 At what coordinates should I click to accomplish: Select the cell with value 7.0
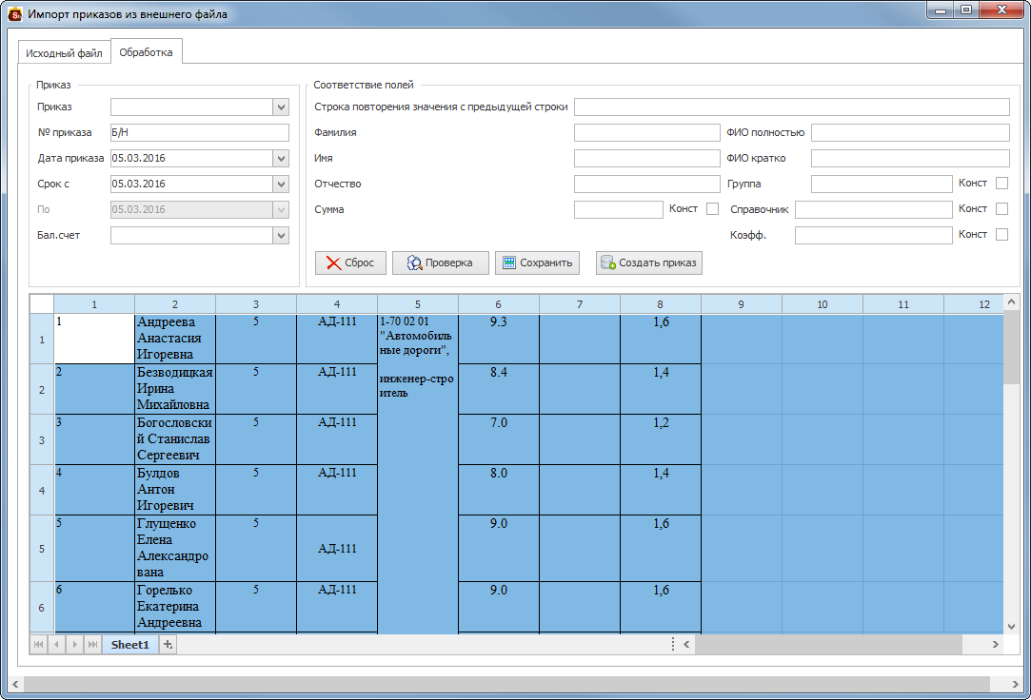click(499, 440)
